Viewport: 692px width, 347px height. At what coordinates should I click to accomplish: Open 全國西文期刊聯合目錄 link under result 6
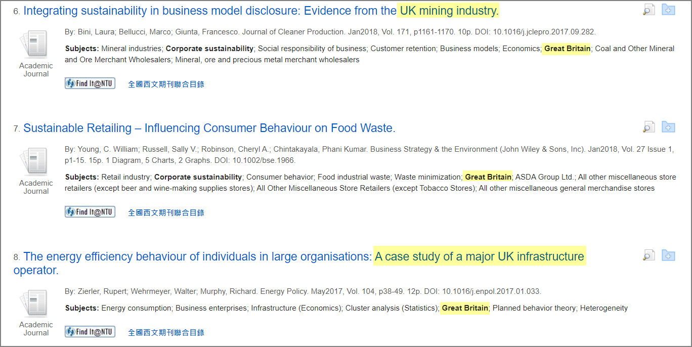166,84
